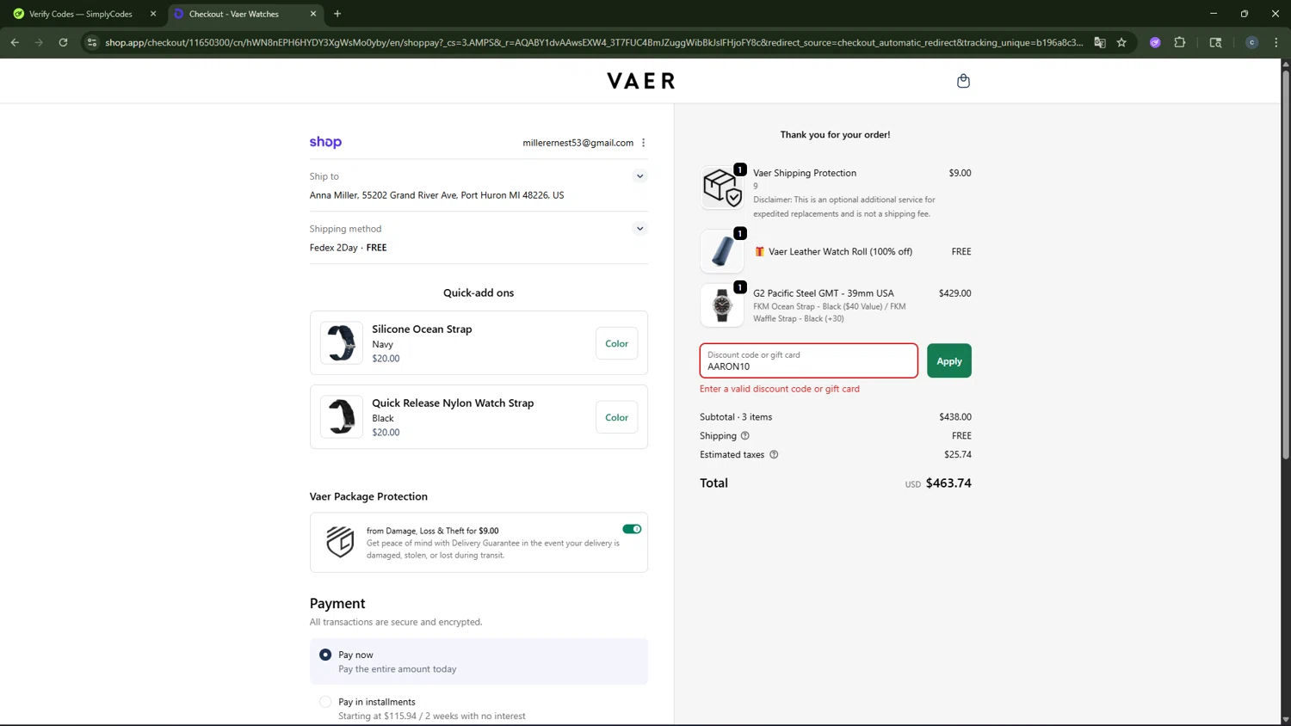The height and width of the screenshot is (726, 1291).
Task: Click the discount code input field
Action: pyautogui.click(x=808, y=361)
